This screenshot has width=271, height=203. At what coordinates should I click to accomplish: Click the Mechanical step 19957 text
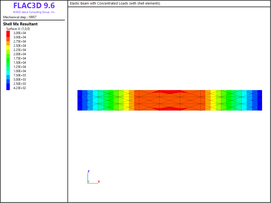pos(20,17)
